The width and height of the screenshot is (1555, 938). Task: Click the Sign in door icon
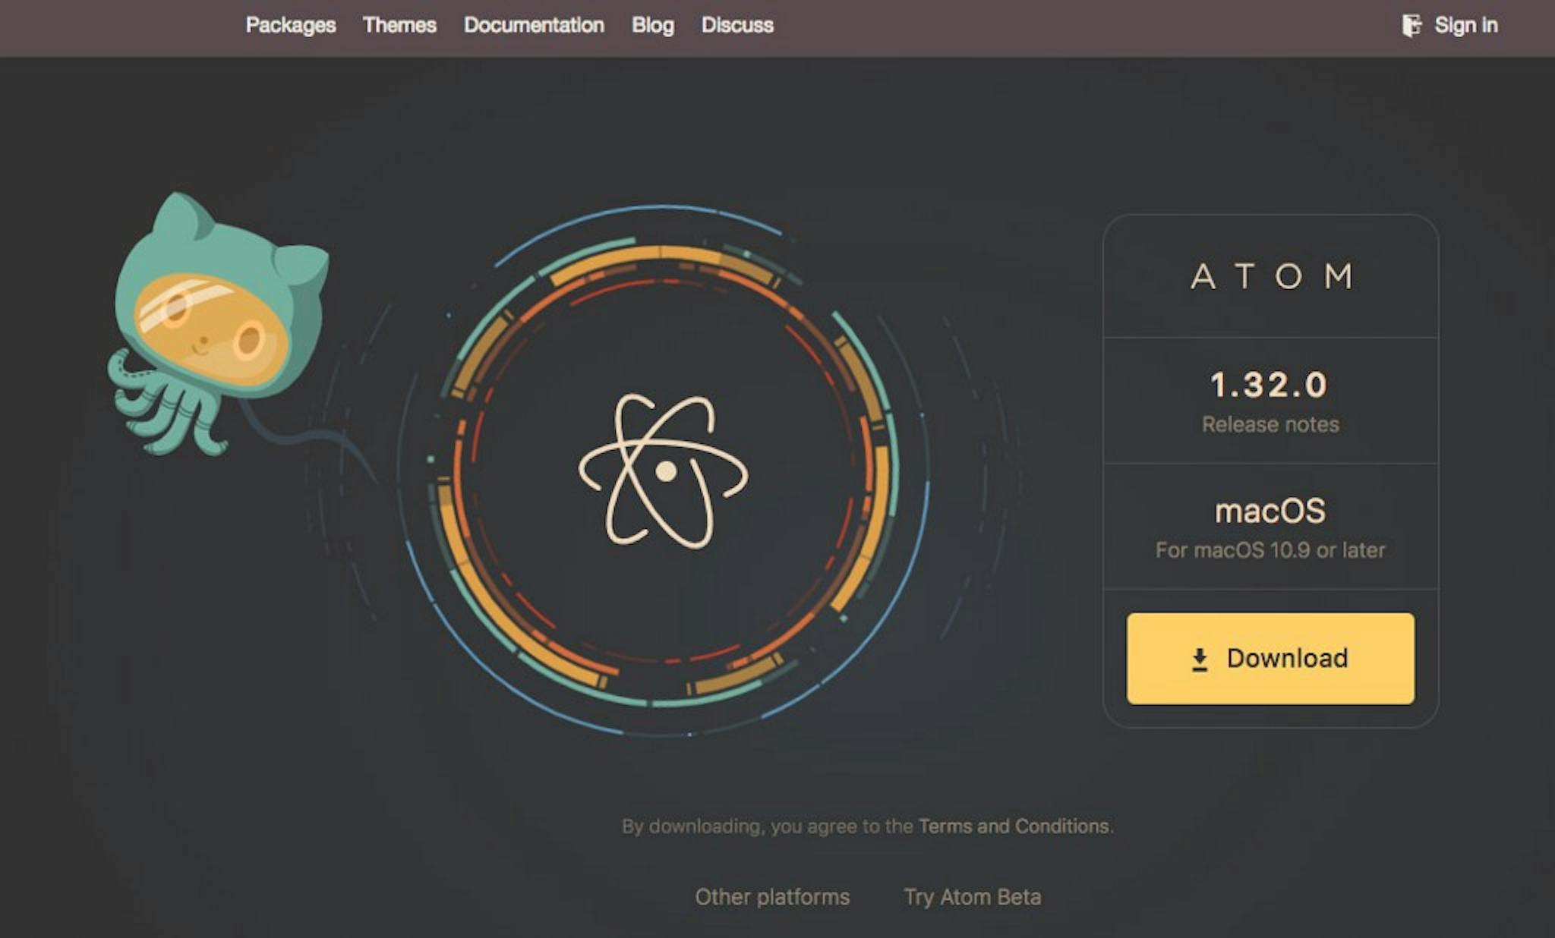1411,26
